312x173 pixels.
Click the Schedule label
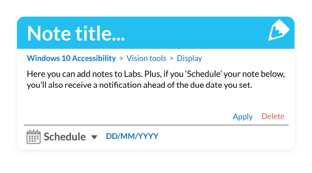point(65,137)
